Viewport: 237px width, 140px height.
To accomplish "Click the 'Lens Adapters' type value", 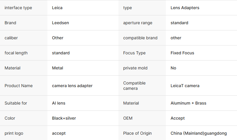I will [x=185, y=8].
